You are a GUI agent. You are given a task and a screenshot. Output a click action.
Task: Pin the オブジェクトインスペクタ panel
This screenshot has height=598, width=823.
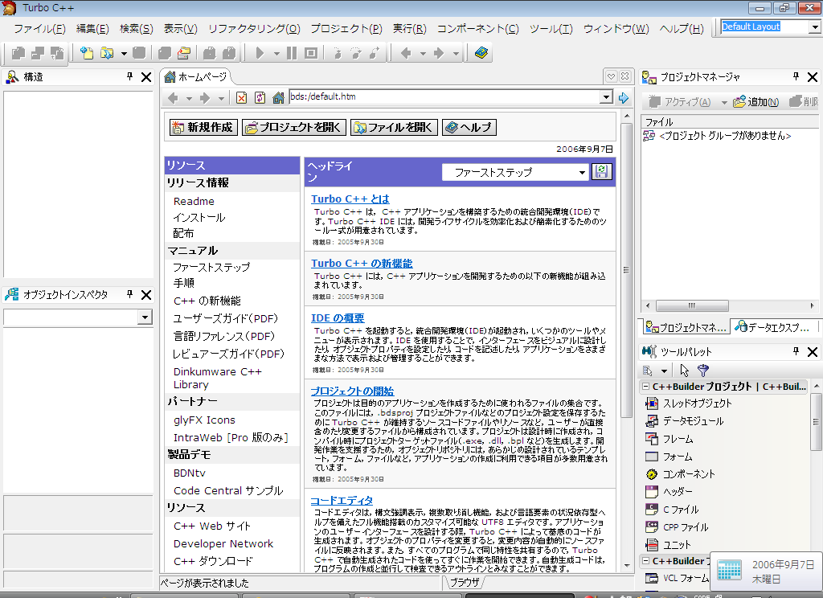coord(129,294)
